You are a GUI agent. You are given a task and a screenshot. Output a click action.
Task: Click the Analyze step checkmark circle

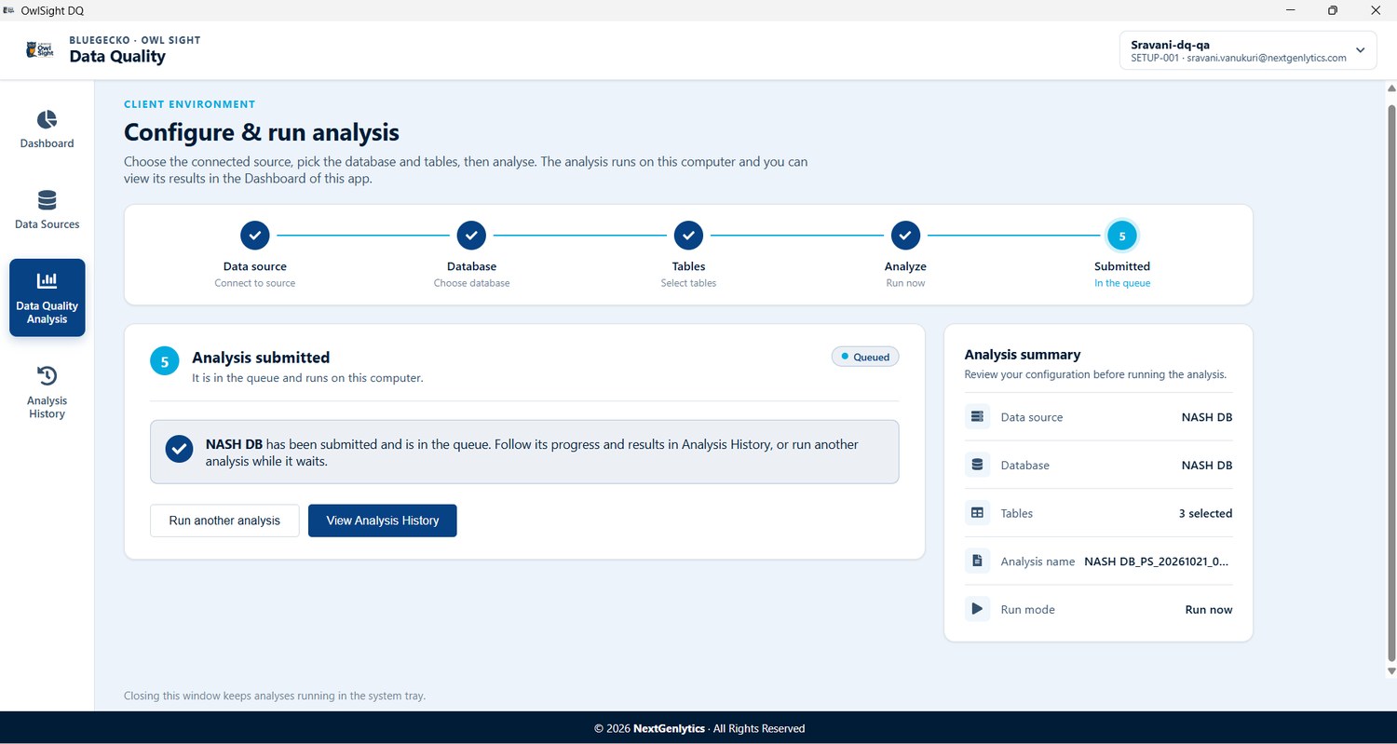[905, 236]
